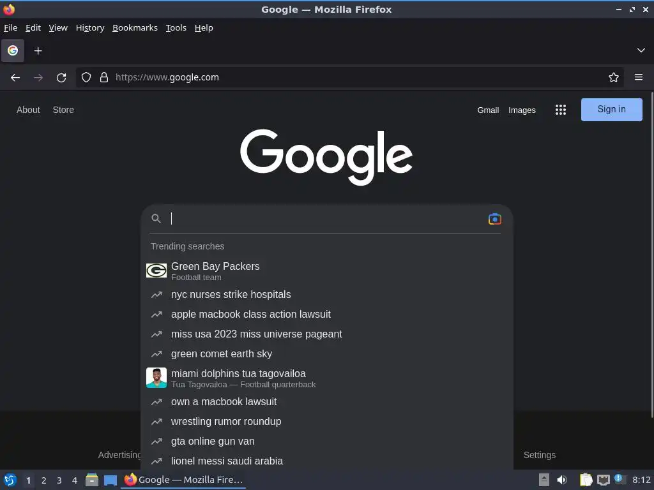
Task: Select own a macbook lawsuit suggestion
Action: point(326,402)
